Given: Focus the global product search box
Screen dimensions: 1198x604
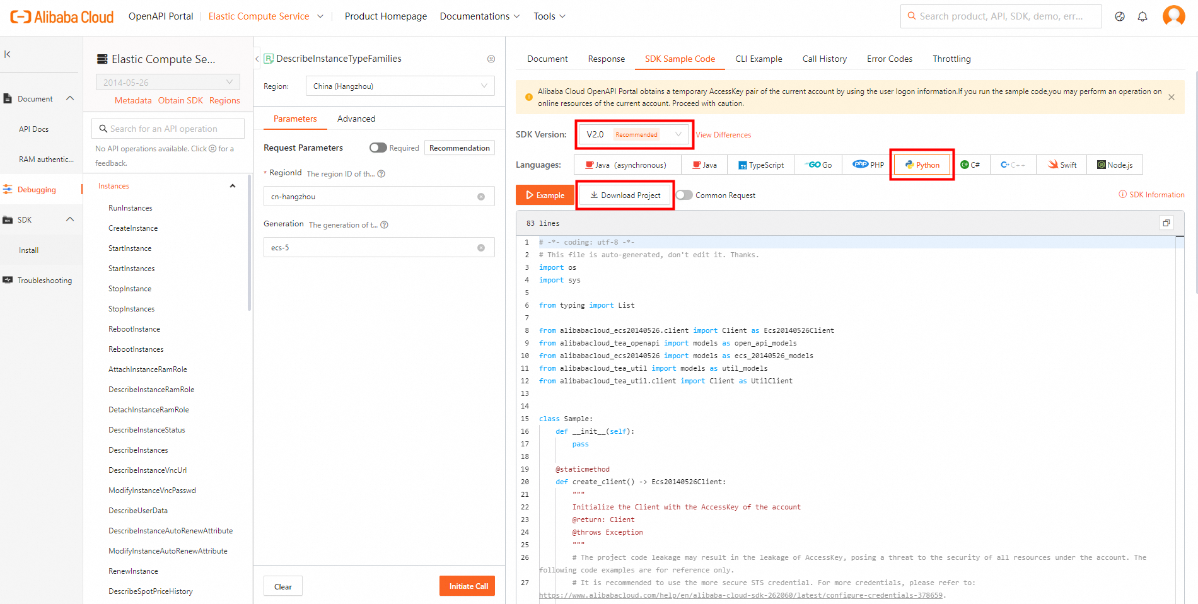Looking at the screenshot, I should 1001,16.
